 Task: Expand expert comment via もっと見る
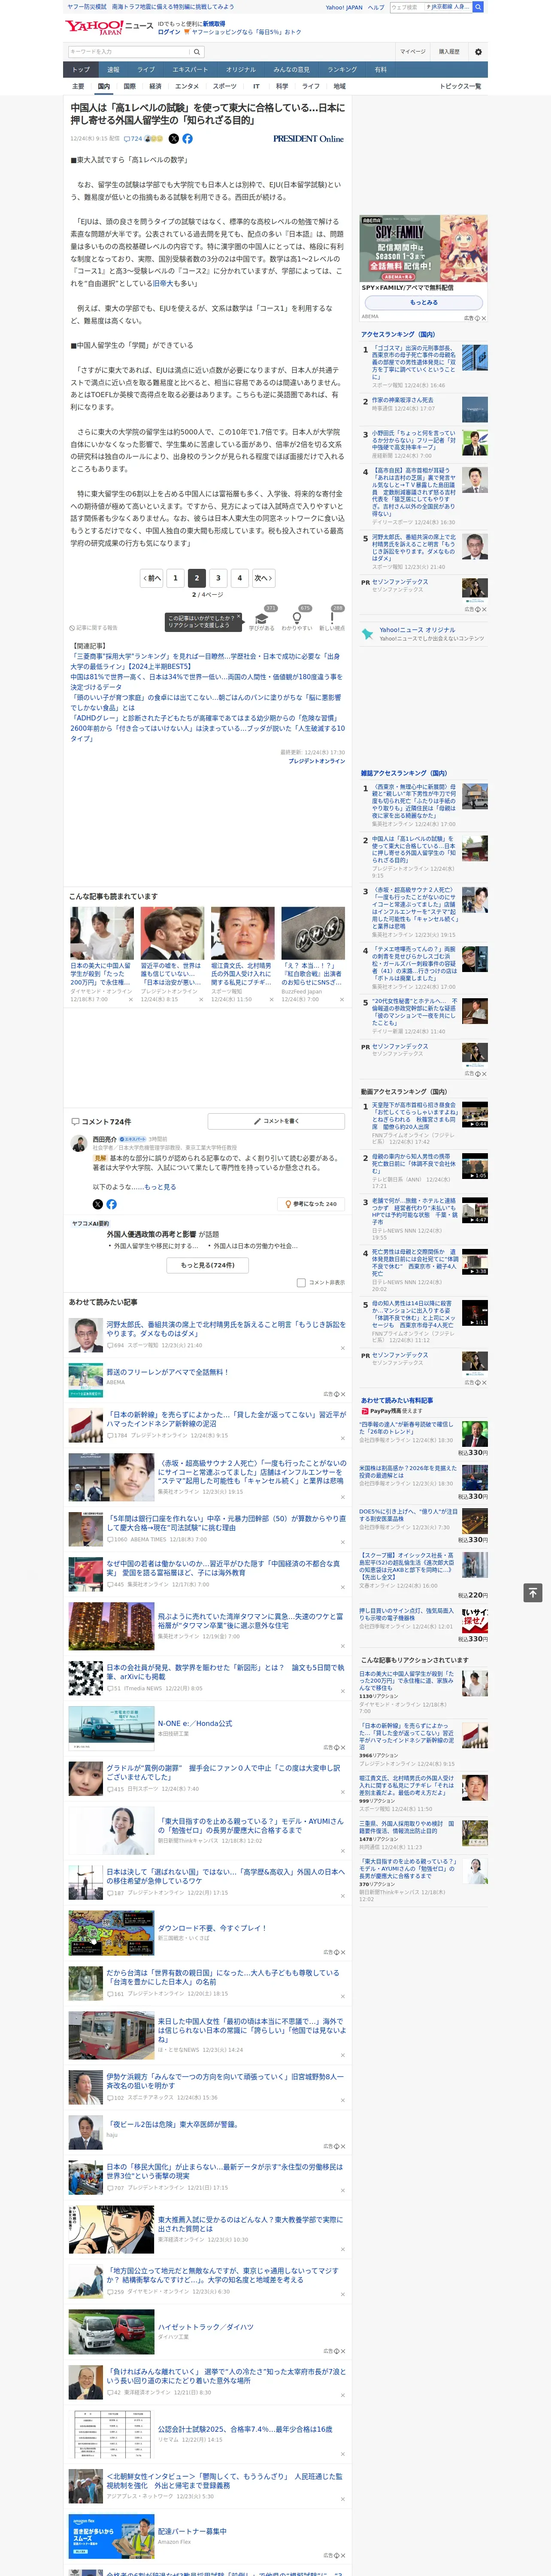click(x=160, y=1187)
